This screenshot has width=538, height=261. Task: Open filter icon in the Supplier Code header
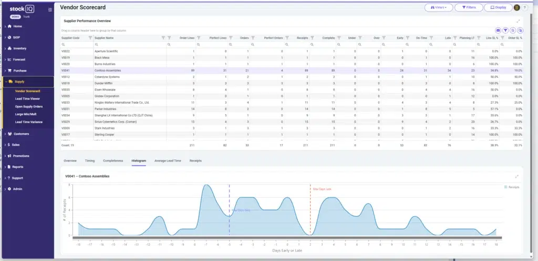tap(90, 38)
